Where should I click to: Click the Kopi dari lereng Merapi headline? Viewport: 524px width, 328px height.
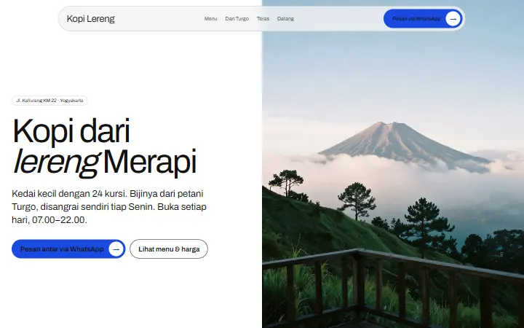[x=104, y=147]
